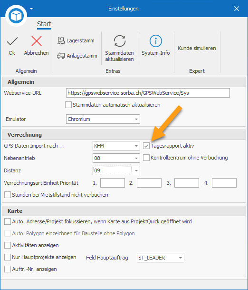Check Aktivitäten anzeigen option
Screen dimensions: 248x290
tap(8, 245)
